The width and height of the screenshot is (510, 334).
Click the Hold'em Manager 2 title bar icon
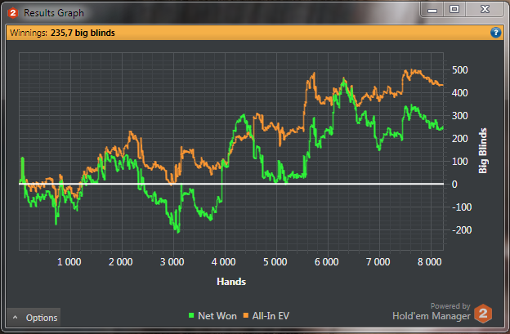point(12,13)
